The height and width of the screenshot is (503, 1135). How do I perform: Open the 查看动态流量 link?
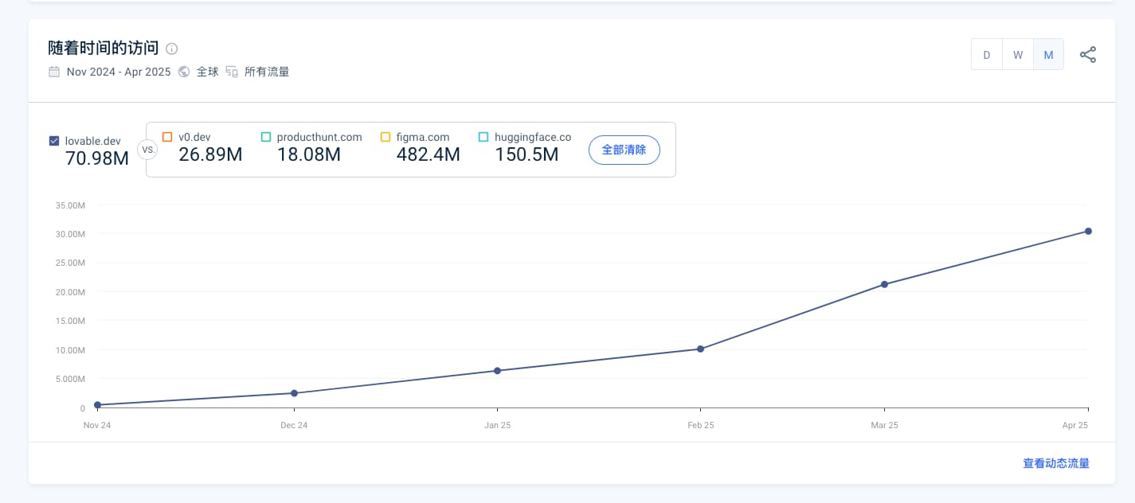coord(1055,463)
